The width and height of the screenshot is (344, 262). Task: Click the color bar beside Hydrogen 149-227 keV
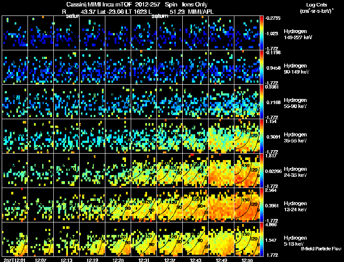tap(261, 33)
